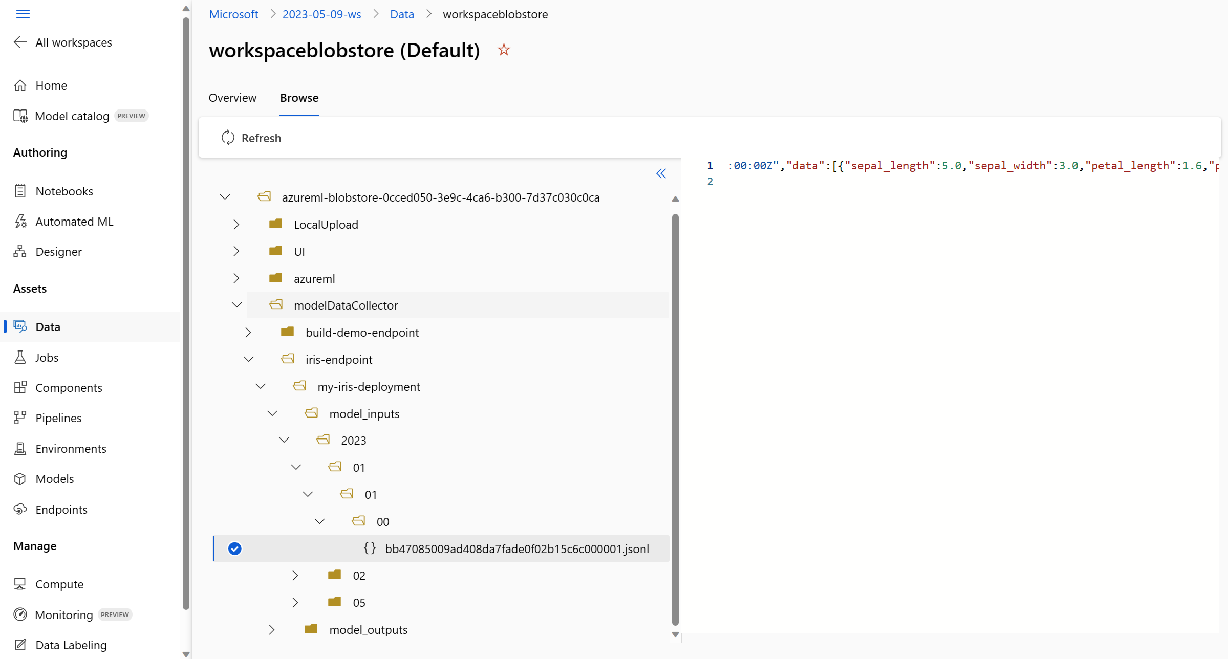This screenshot has width=1228, height=659.
Task: Collapse the modelDataCollector folder
Action: tap(236, 305)
